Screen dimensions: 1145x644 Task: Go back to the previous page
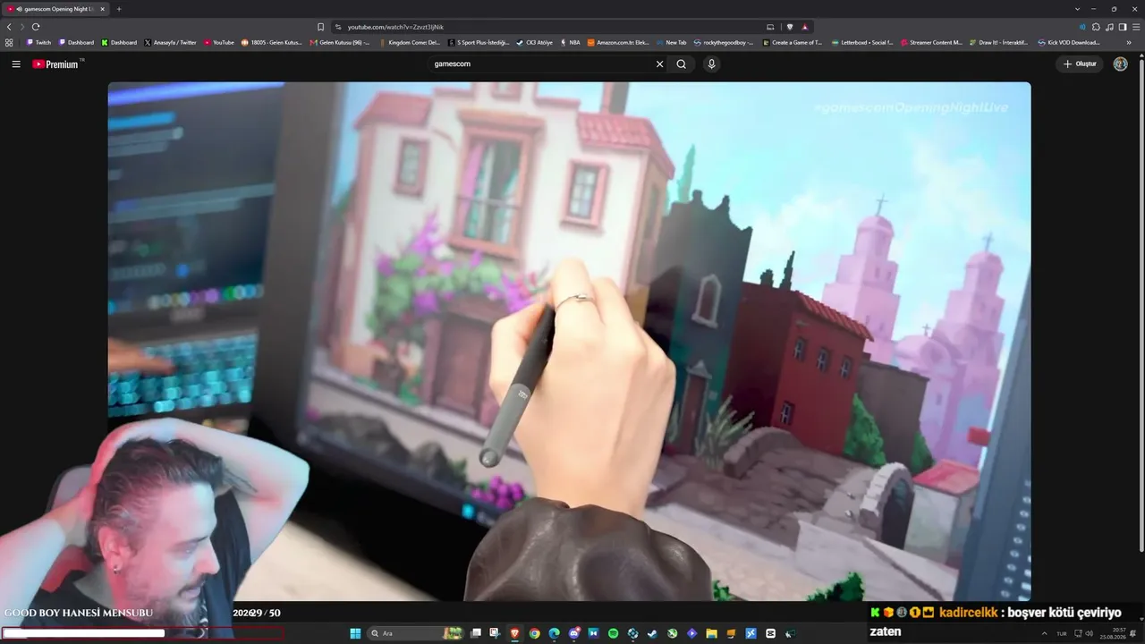[9, 27]
